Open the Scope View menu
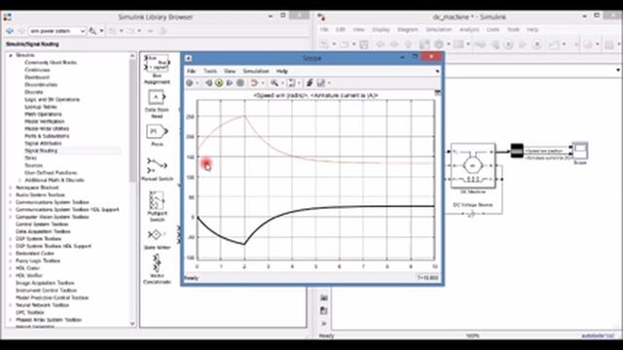The width and height of the screenshot is (623, 350). coord(230,71)
